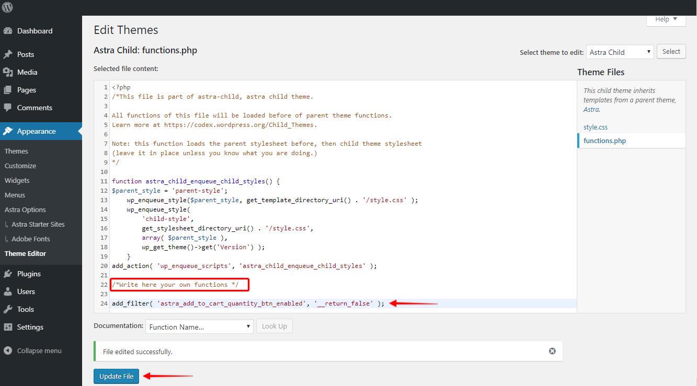The height and width of the screenshot is (386, 697).
Task: Go to Widgets under Appearance
Action: (17, 180)
